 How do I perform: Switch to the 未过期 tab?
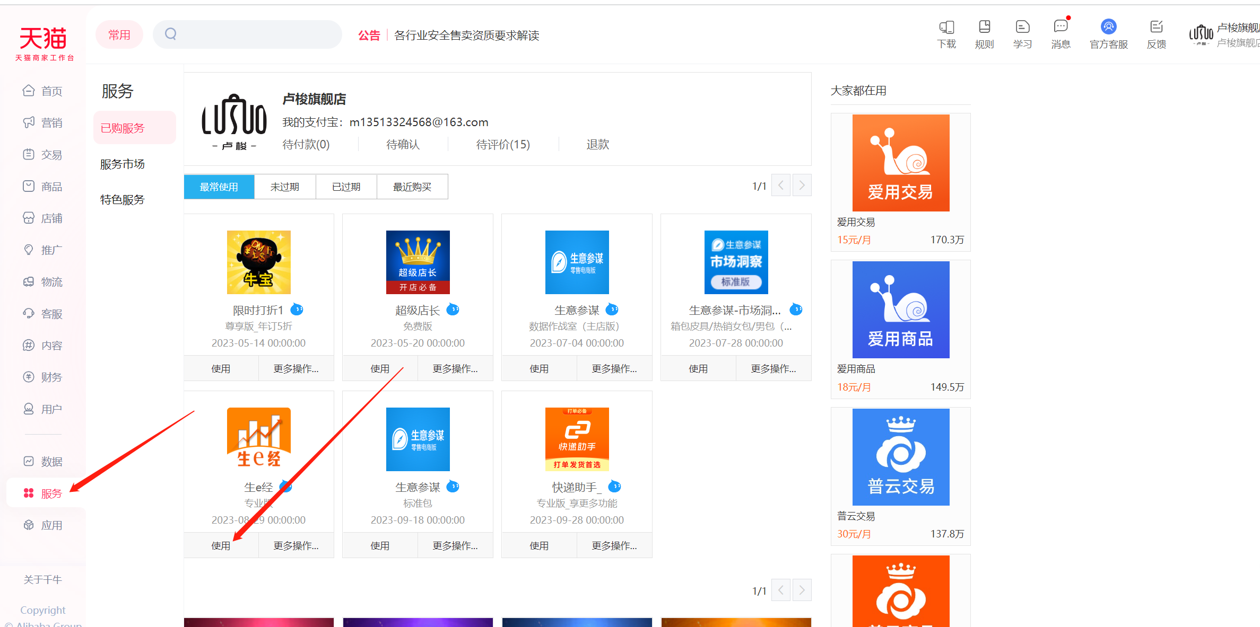coord(285,187)
